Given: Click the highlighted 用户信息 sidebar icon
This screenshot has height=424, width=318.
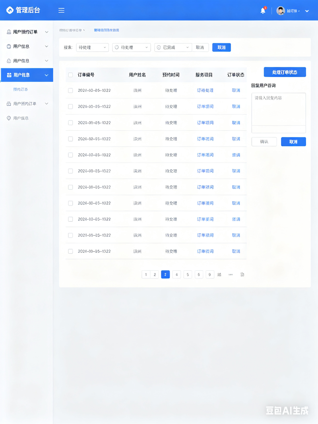Looking at the screenshot, I should click(9, 75).
